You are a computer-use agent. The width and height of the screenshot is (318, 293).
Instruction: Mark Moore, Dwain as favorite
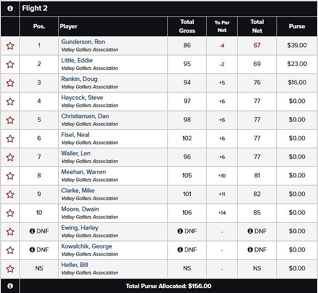pyautogui.click(x=10, y=213)
